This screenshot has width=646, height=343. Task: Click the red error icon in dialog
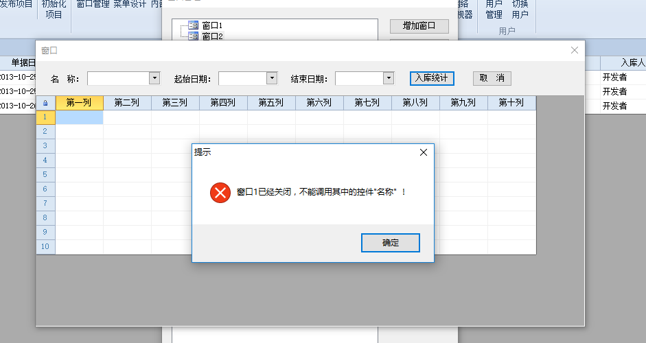pyautogui.click(x=220, y=193)
